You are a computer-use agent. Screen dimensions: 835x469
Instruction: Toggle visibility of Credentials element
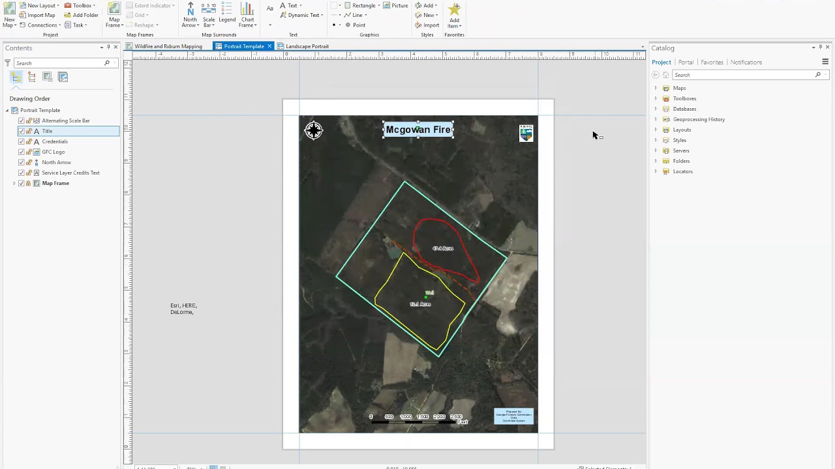(x=22, y=141)
